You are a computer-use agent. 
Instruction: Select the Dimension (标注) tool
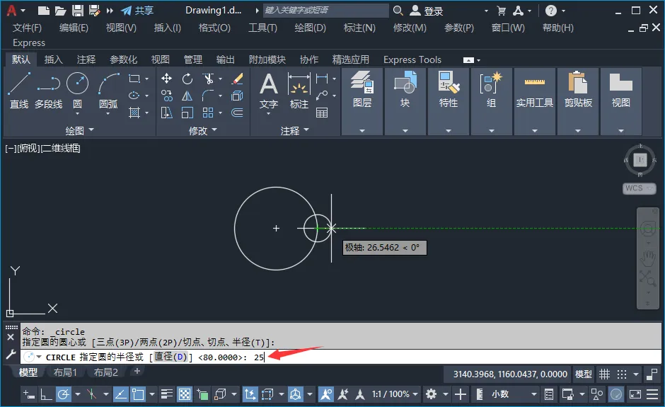tap(299, 90)
